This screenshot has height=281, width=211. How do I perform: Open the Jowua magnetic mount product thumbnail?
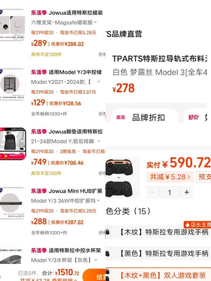click(12, 25)
